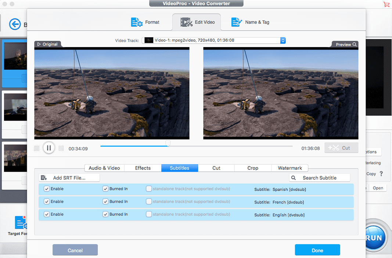Select the Edit Video tab
The width and height of the screenshot is (392, 258).
197,22
